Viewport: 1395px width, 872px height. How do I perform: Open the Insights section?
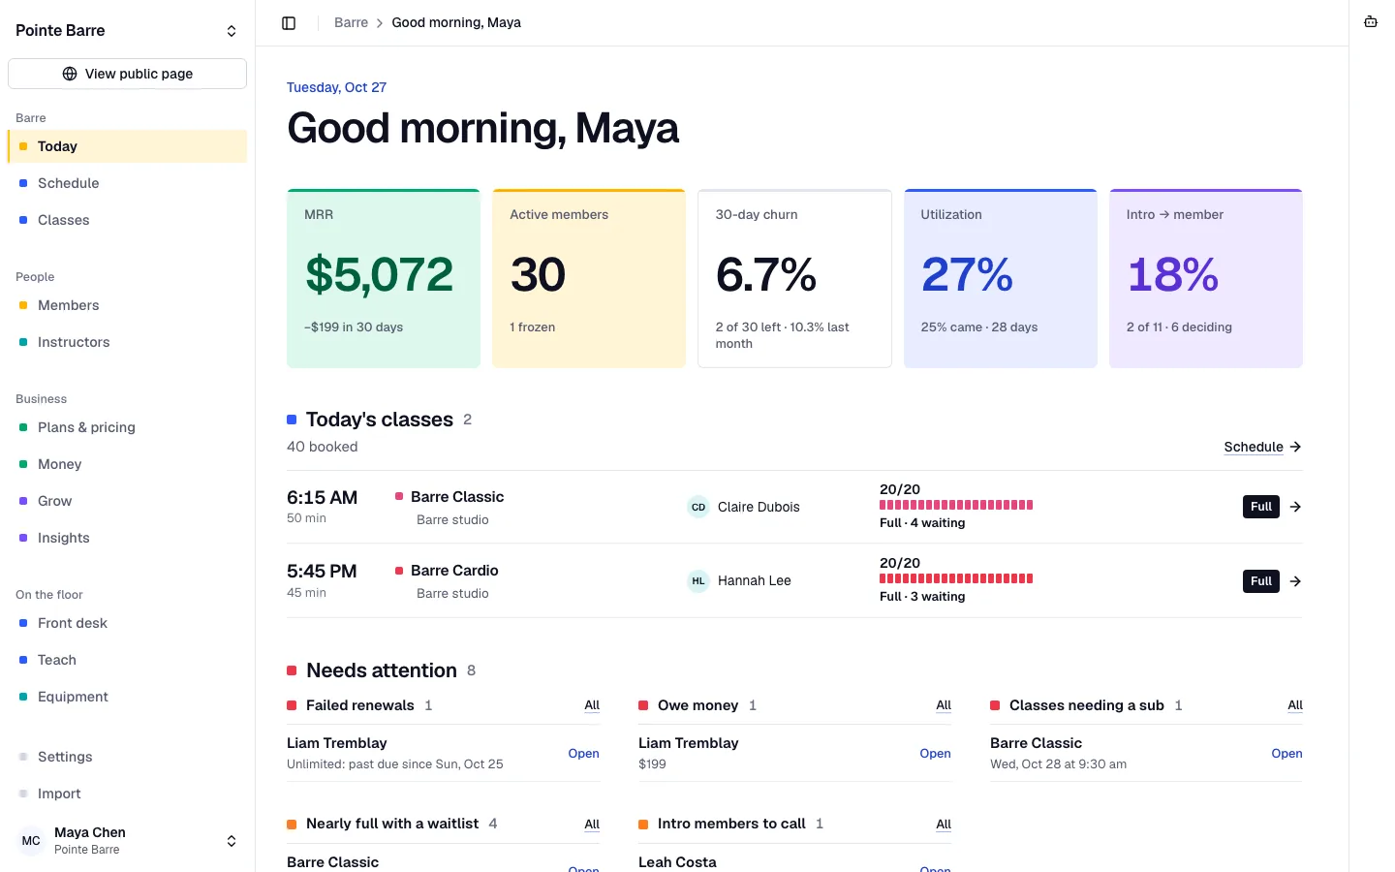pyautogui.click(x=127, y=538)
